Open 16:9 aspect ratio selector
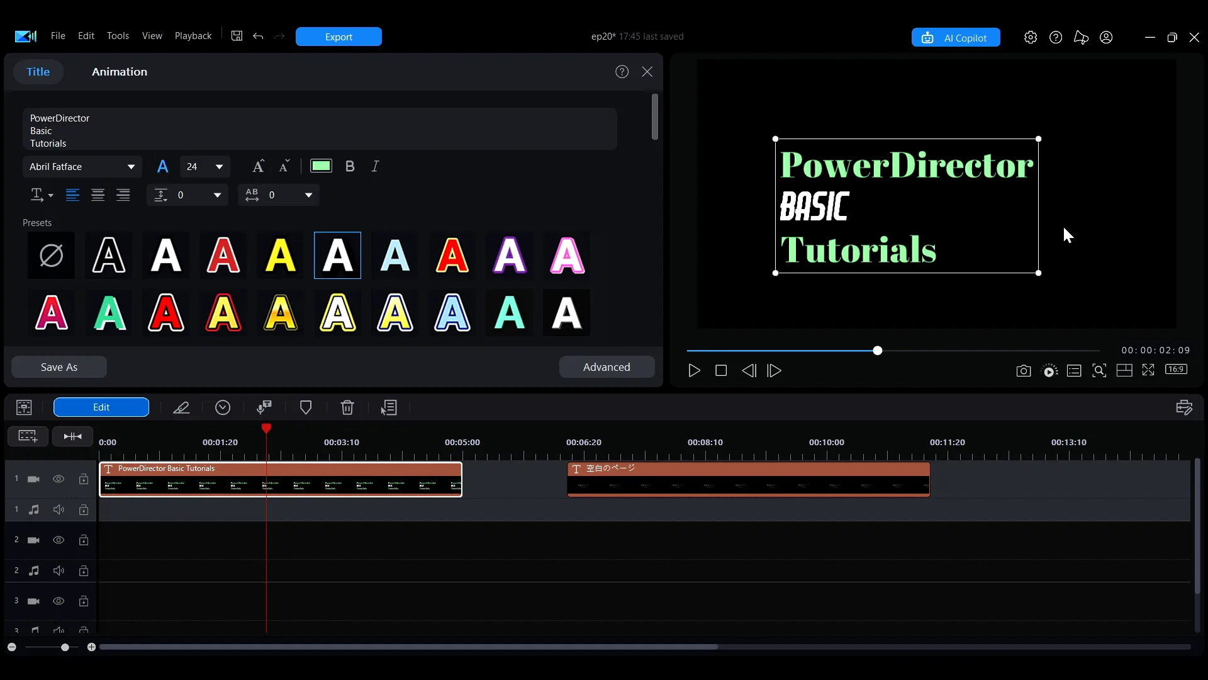 pos(1177,370)
